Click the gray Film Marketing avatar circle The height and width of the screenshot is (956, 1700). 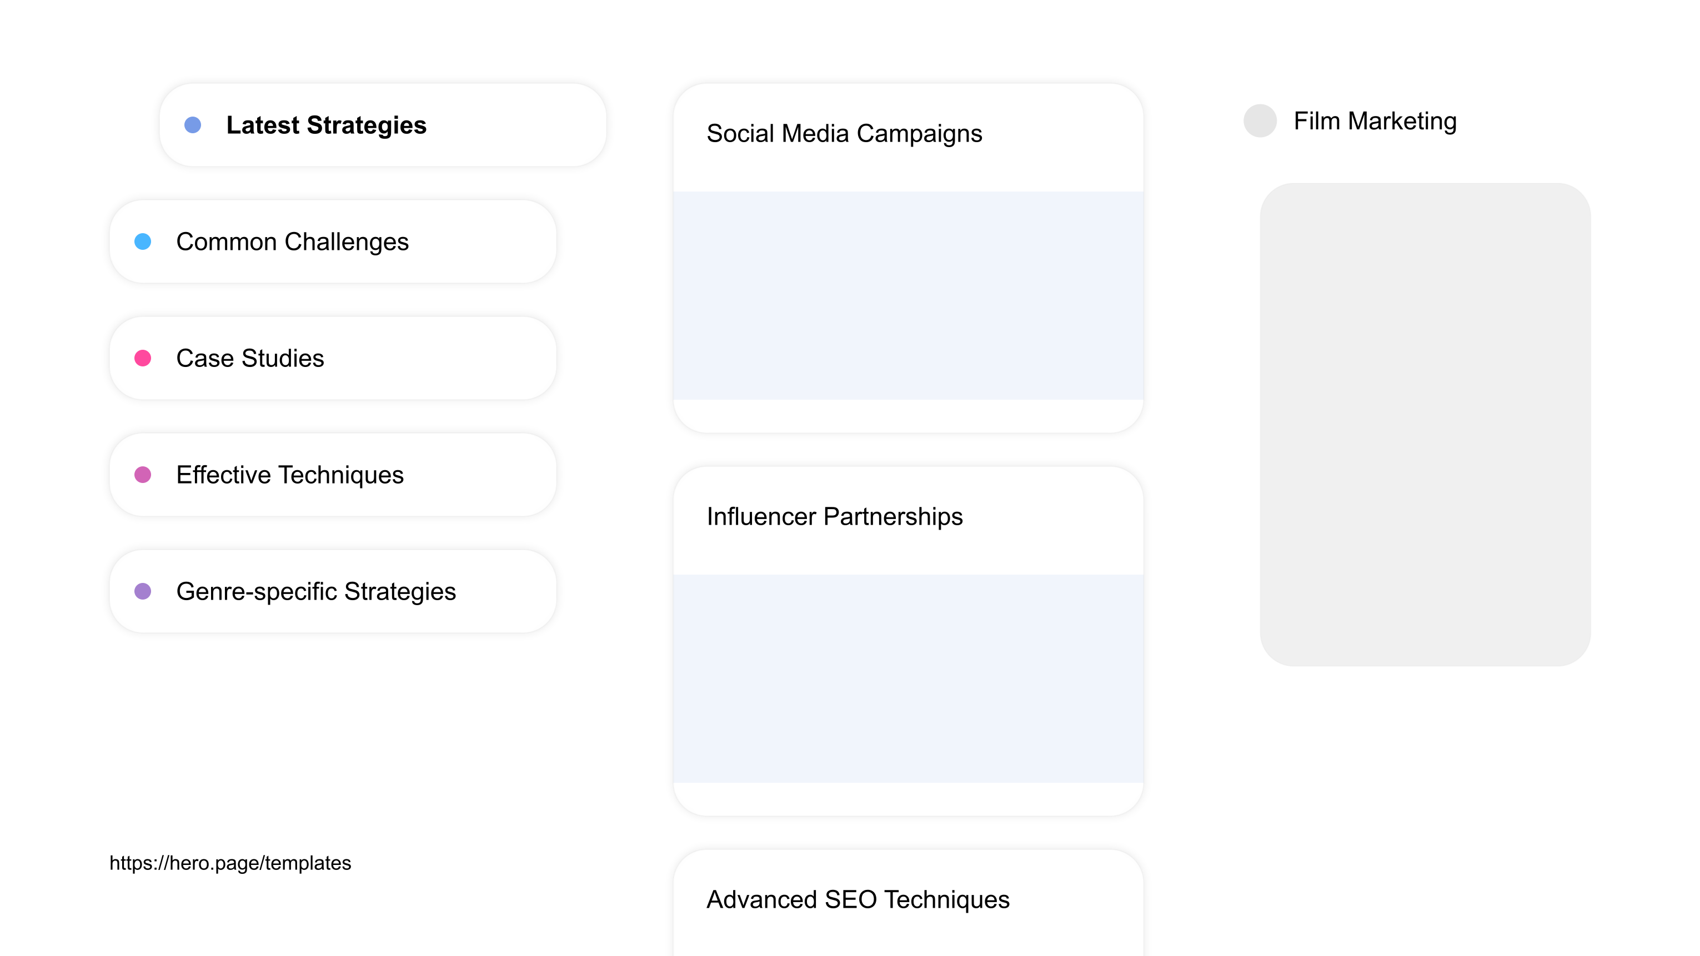click(x=1260, y=120)
